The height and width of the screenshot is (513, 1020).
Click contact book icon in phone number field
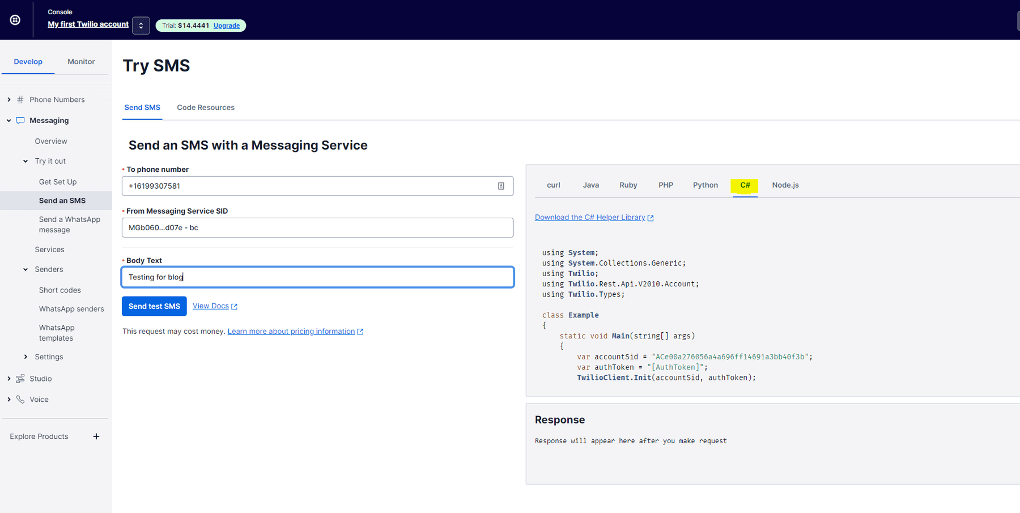501,186
